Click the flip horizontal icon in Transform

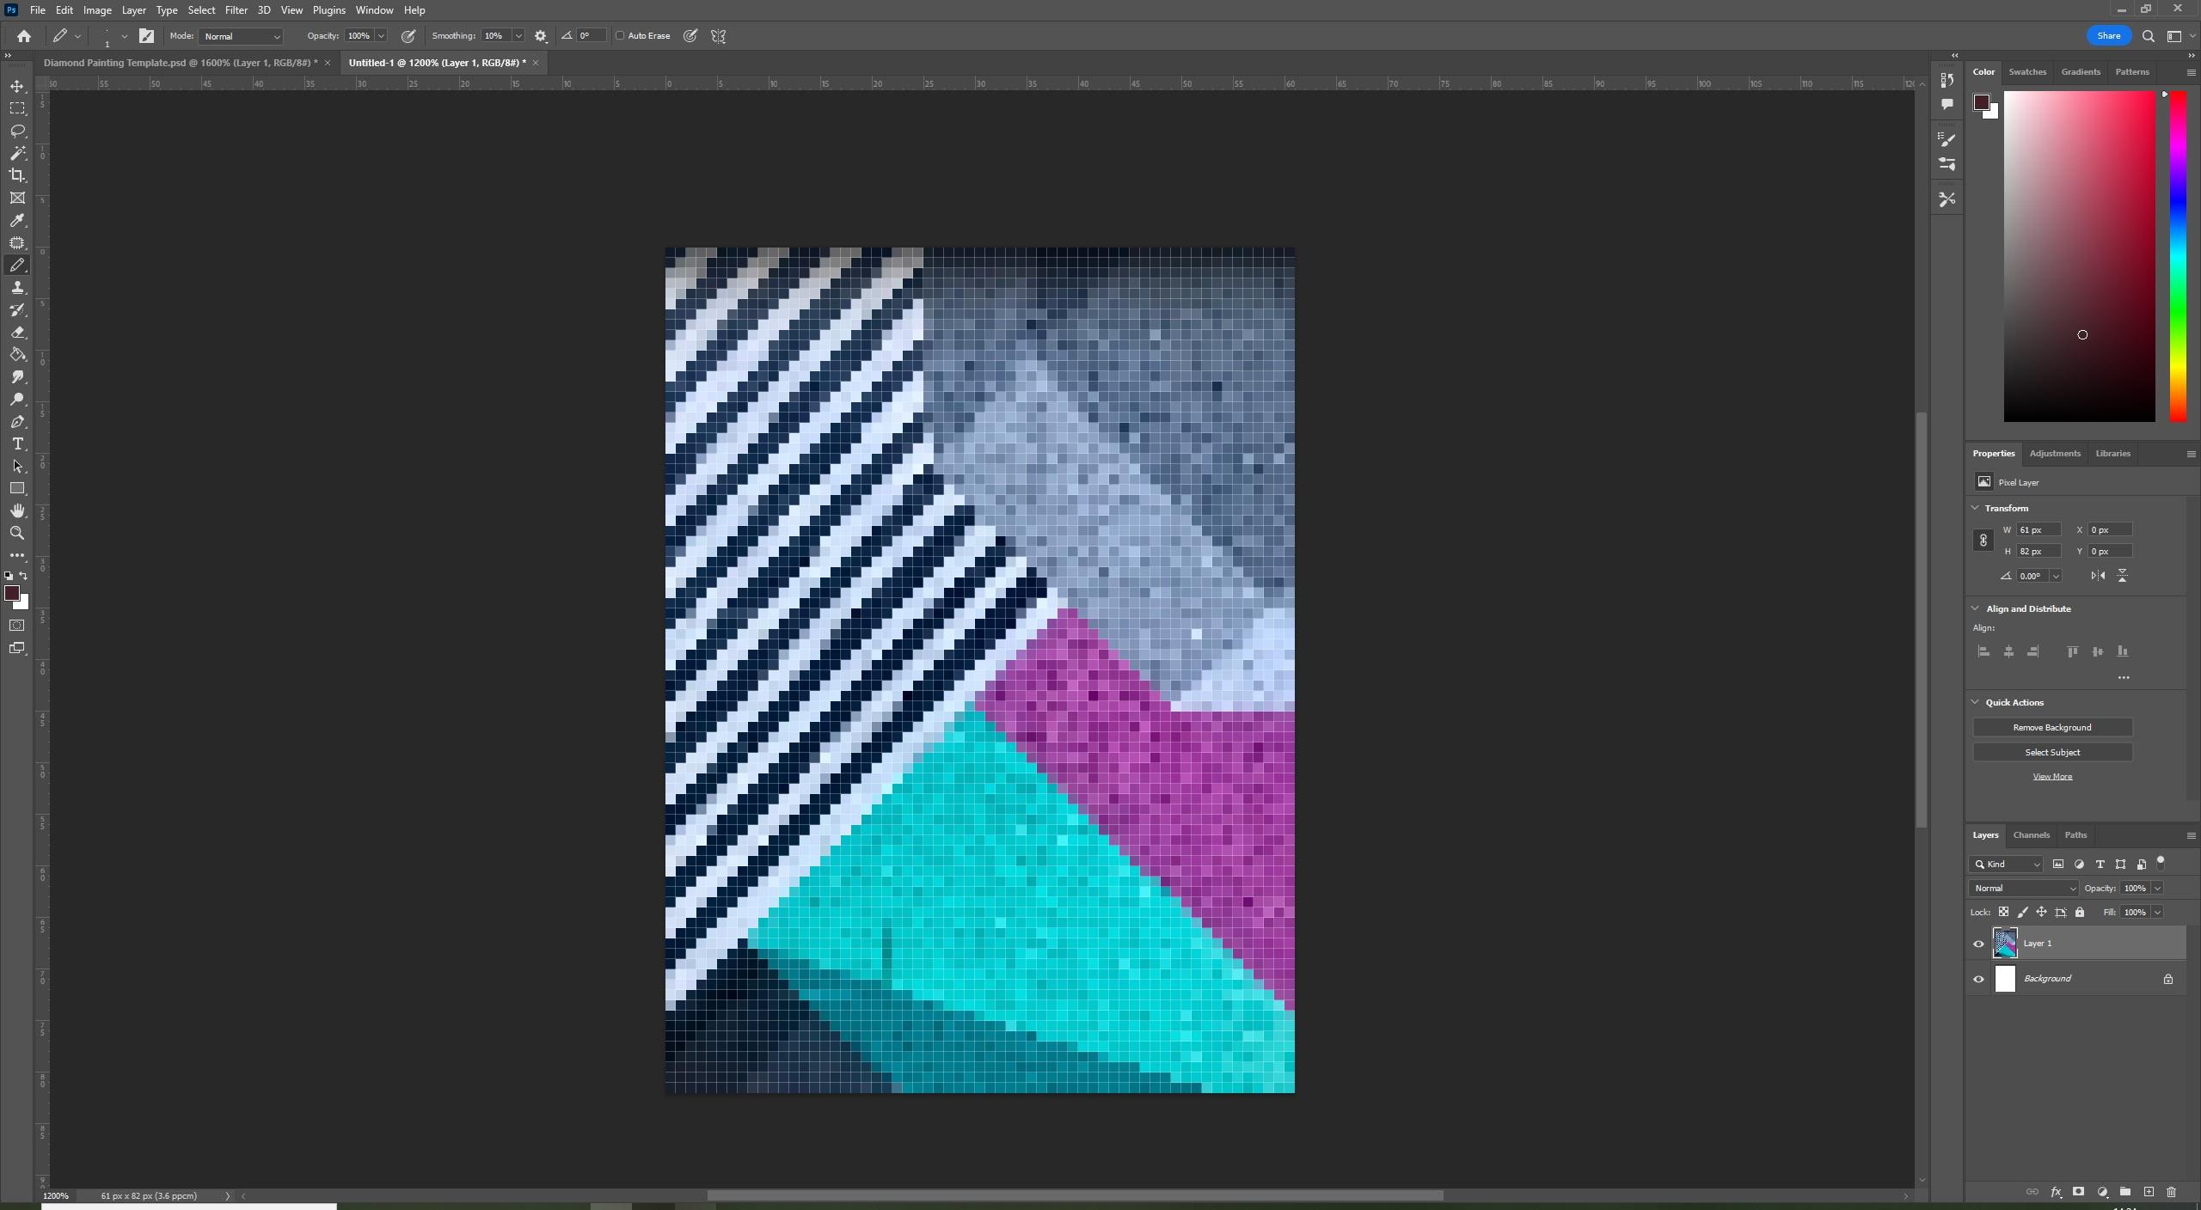(x=2098, y=576)
